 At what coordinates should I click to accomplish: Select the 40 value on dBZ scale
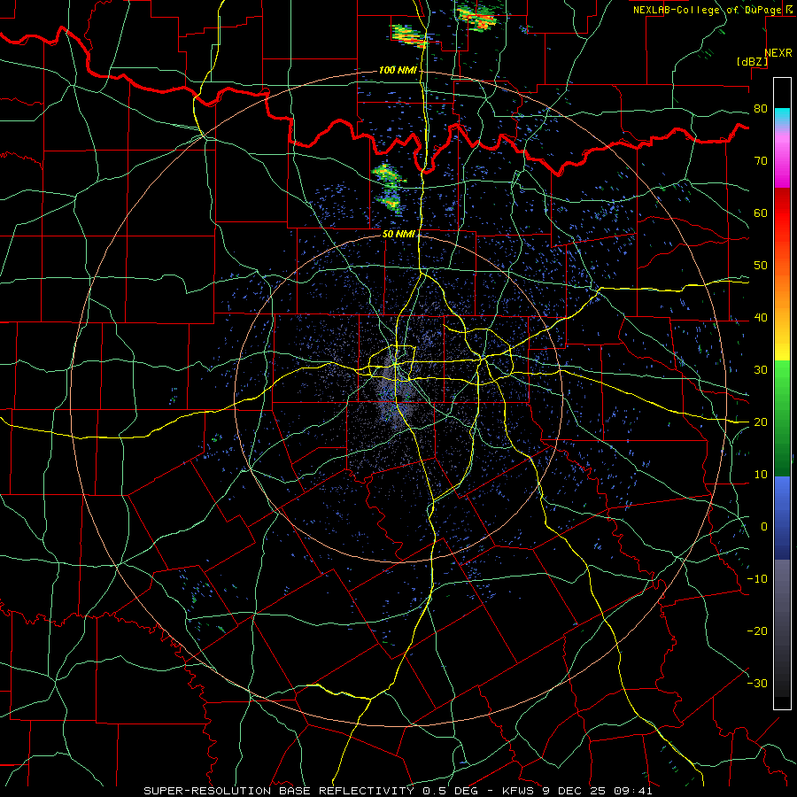tap(761, 318)
